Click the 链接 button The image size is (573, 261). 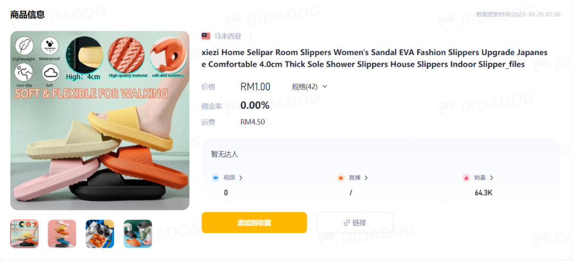point(354,223)
